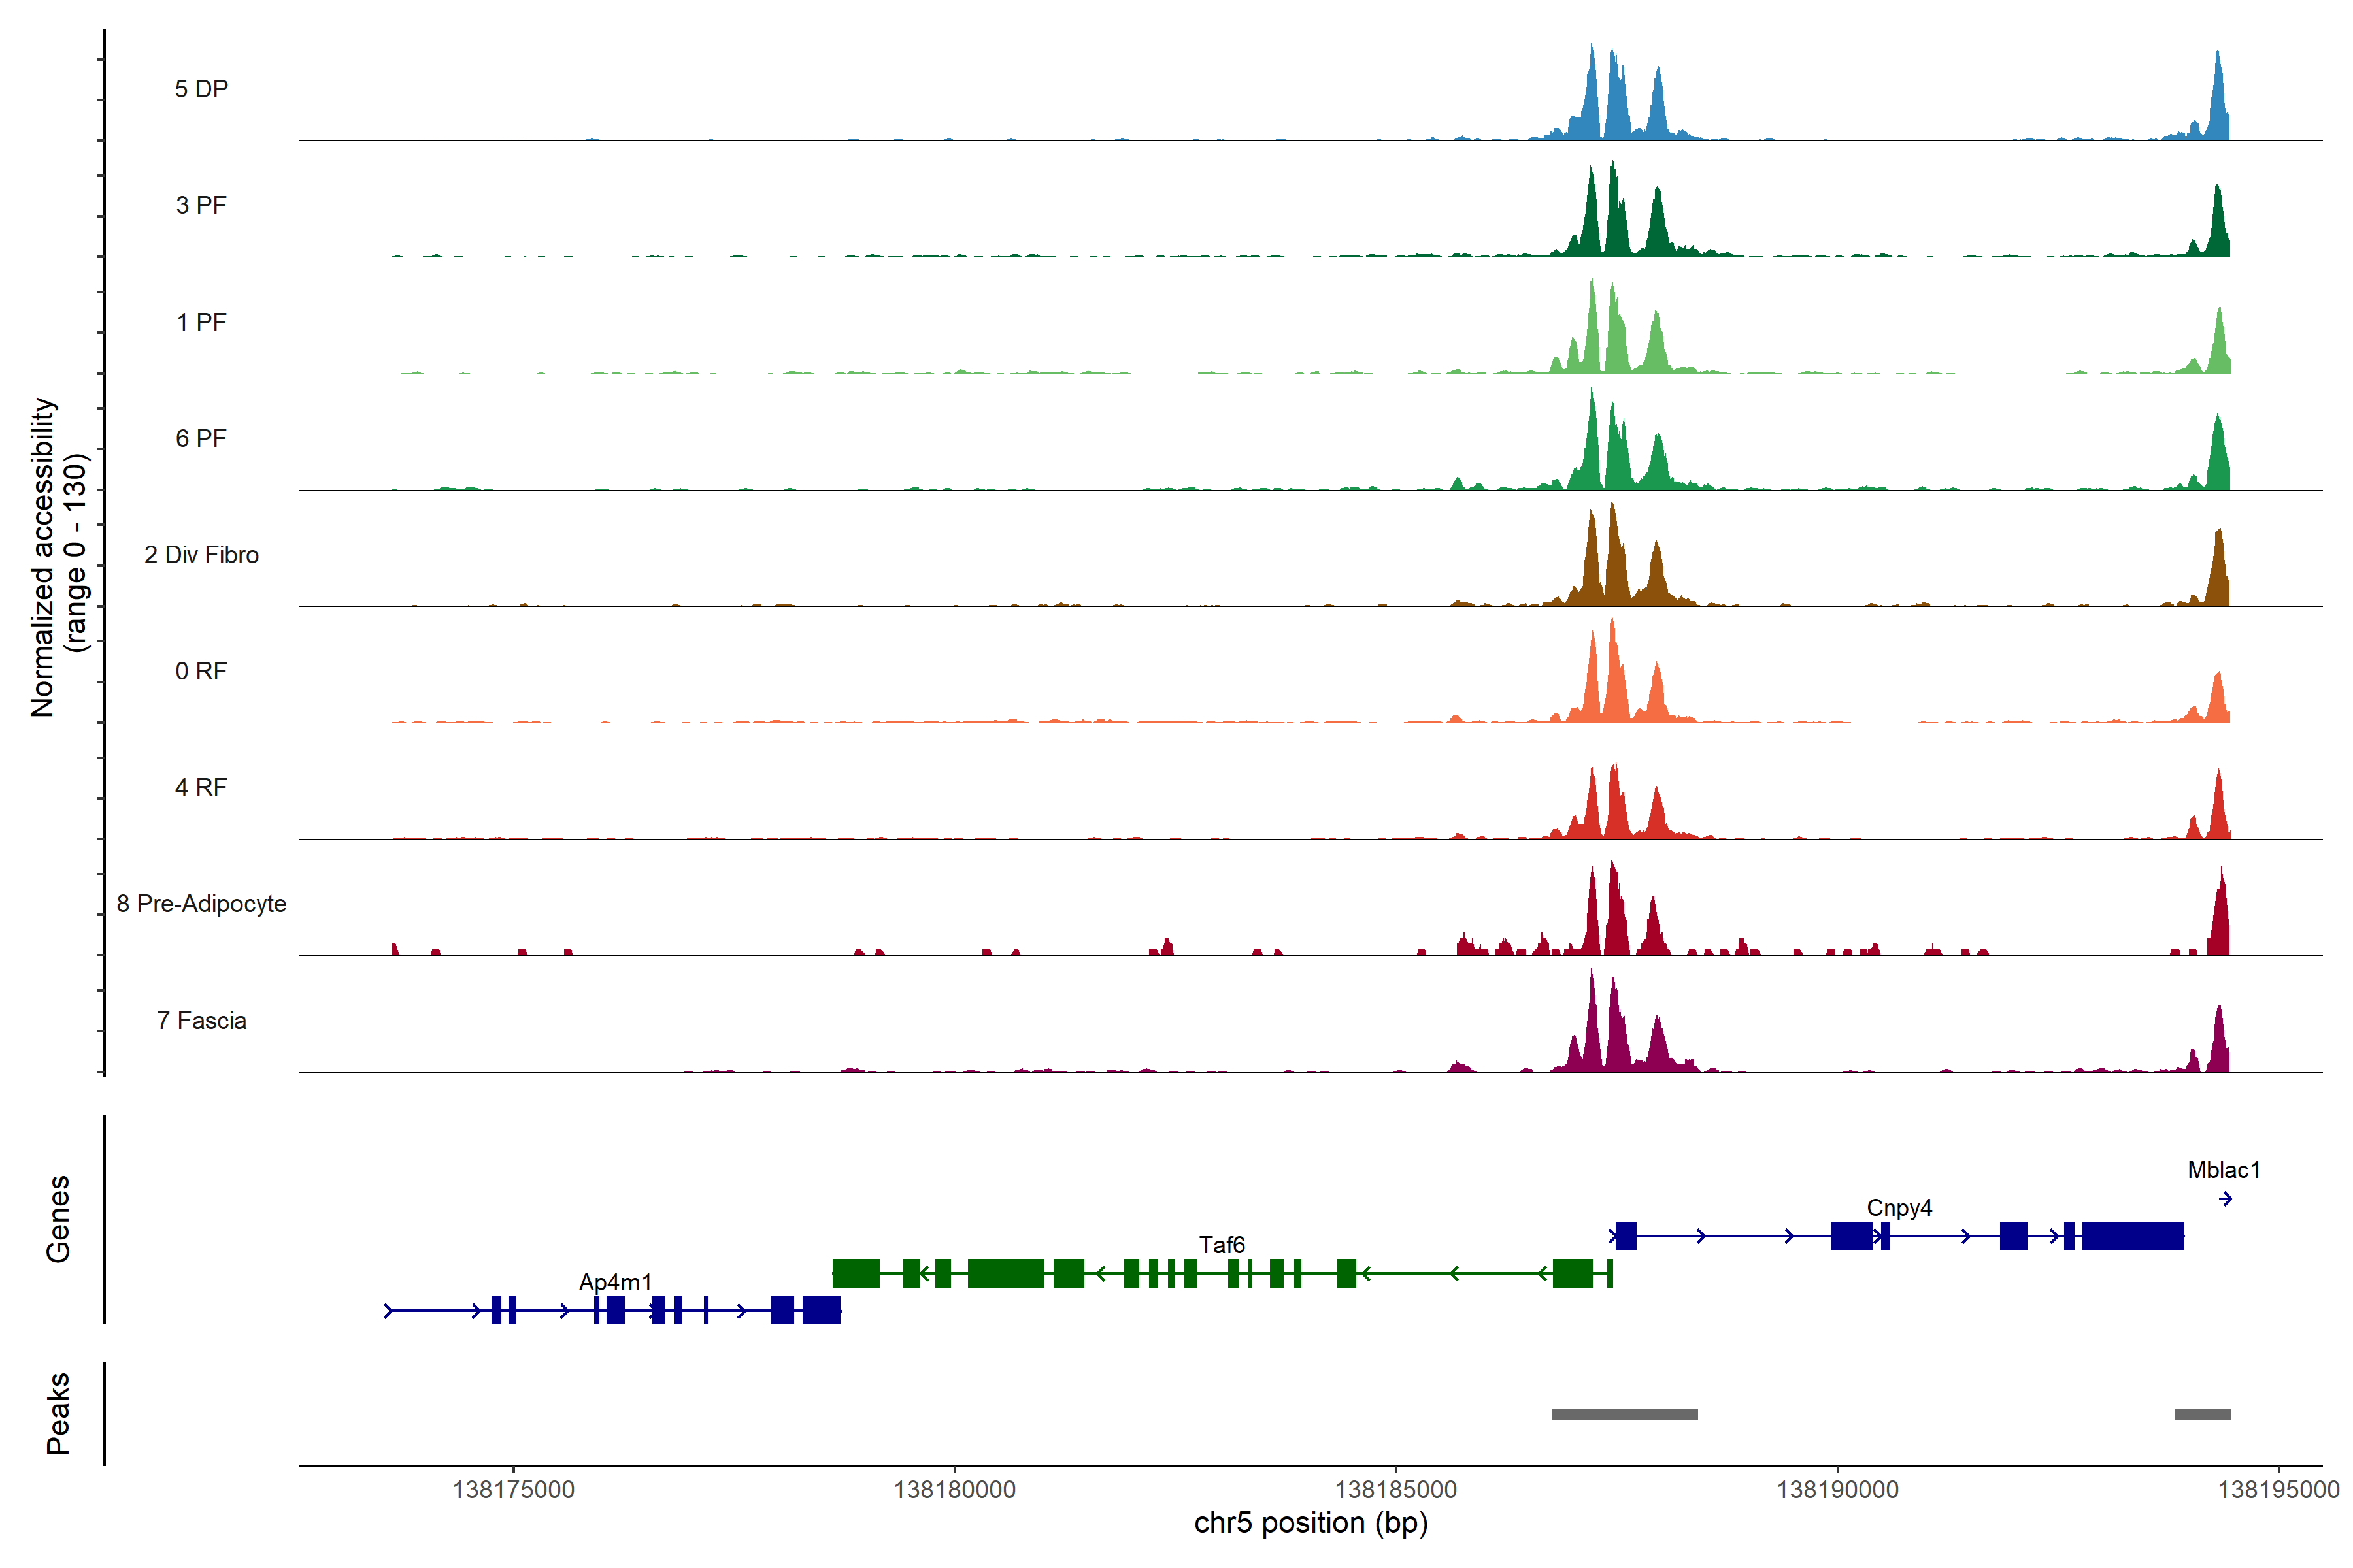Click the Taf6 first green exon block
The image size is (2353, 1568).
(856, 1273)
